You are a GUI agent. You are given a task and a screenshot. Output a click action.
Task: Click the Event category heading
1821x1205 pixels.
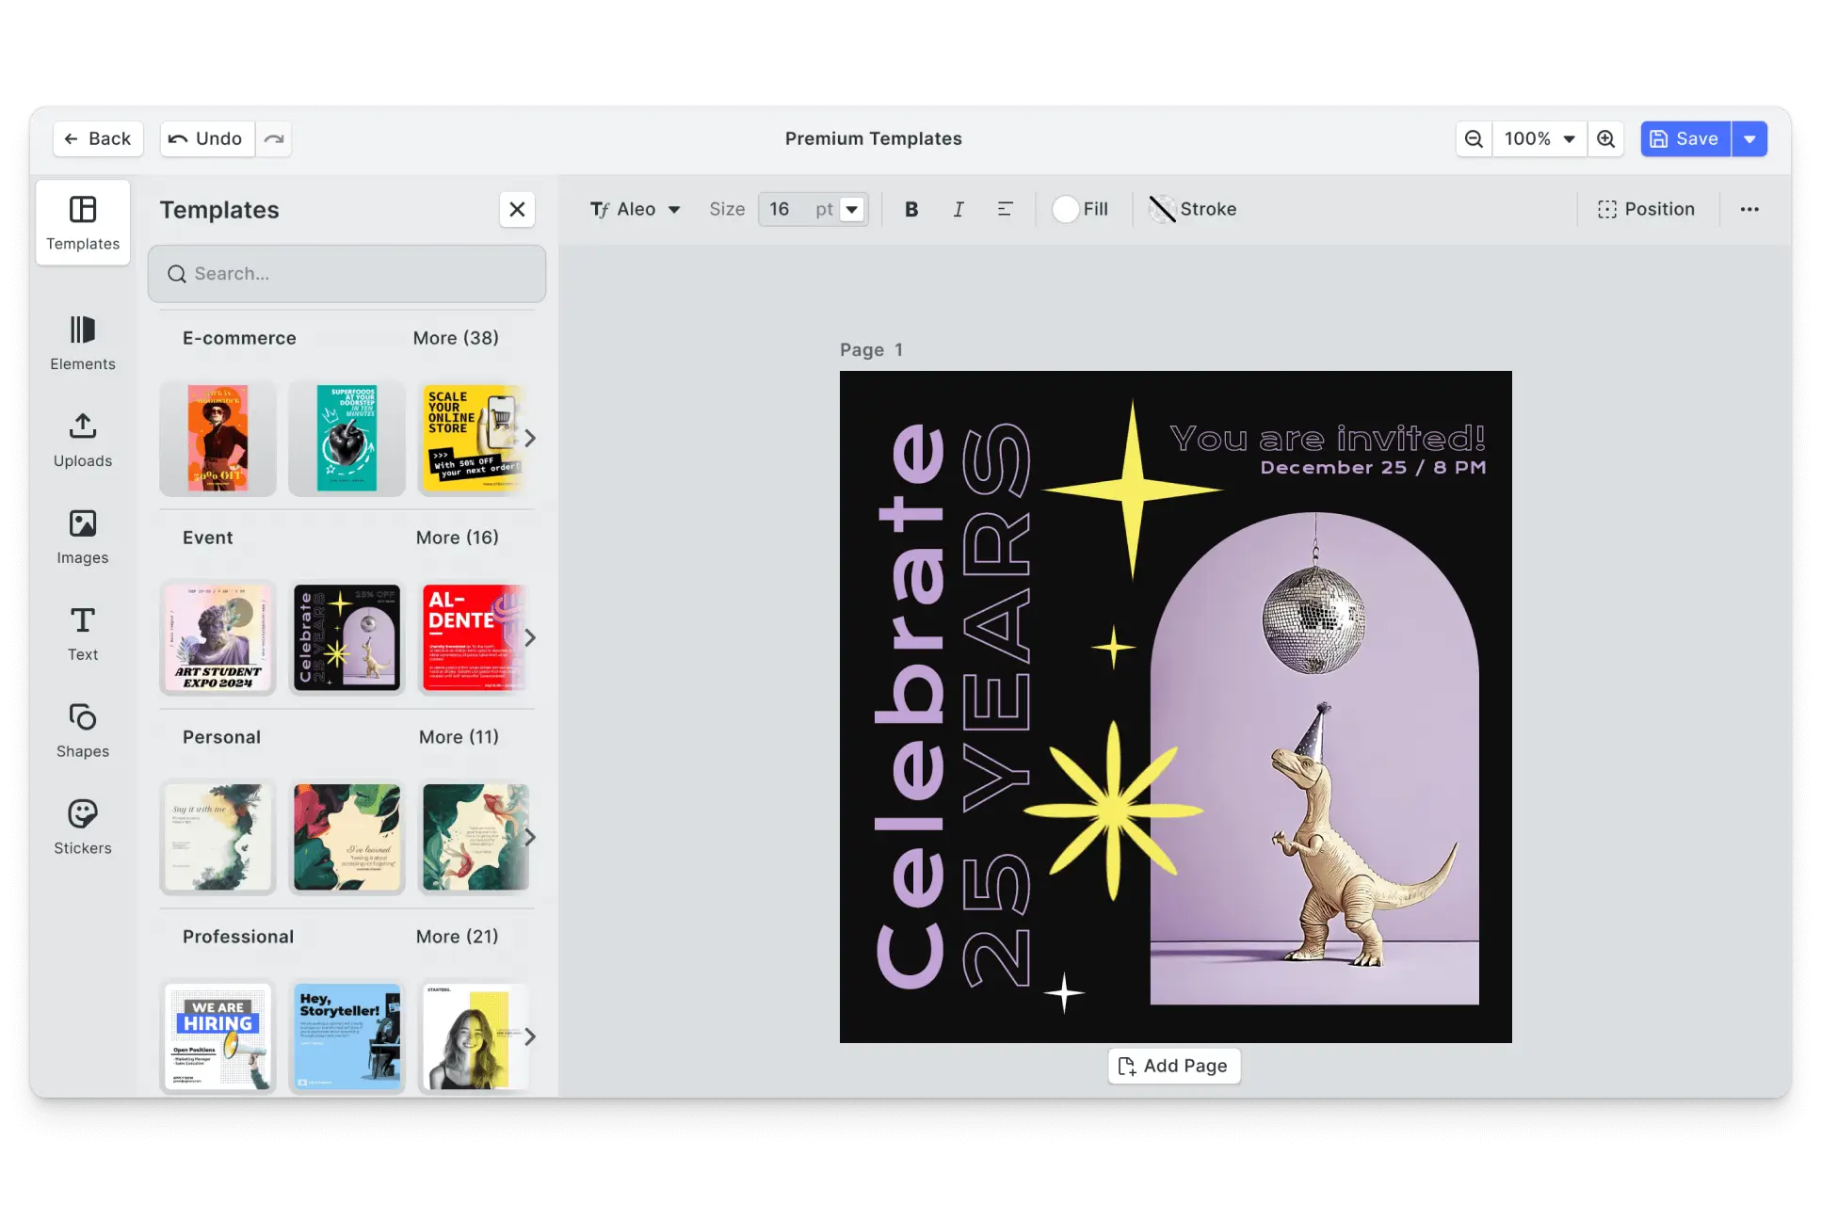pos(207,538)
